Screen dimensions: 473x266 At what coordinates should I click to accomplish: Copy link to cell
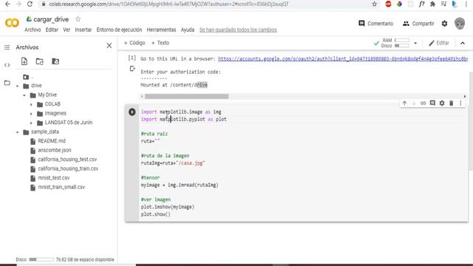click(x=423, y=103)
